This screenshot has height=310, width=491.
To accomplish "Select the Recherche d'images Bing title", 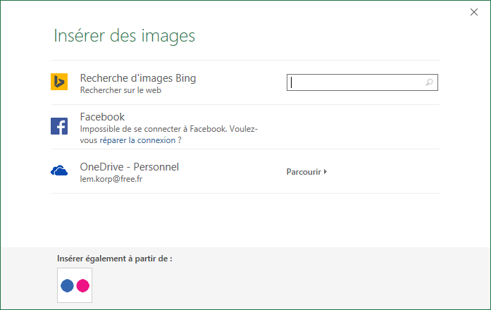I will pos(138,78).
